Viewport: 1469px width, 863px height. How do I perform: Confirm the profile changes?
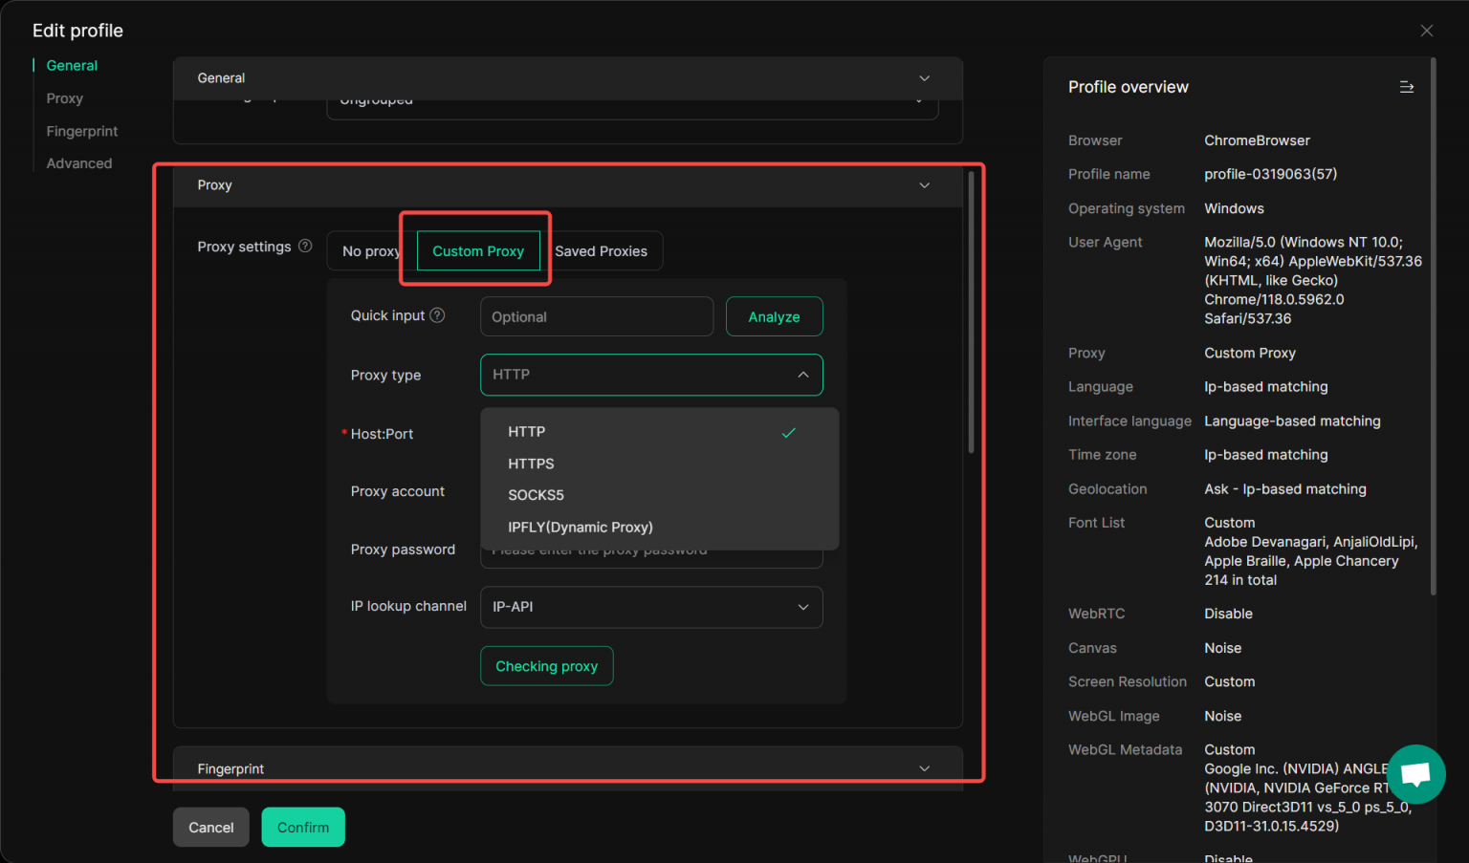(303, 827)
